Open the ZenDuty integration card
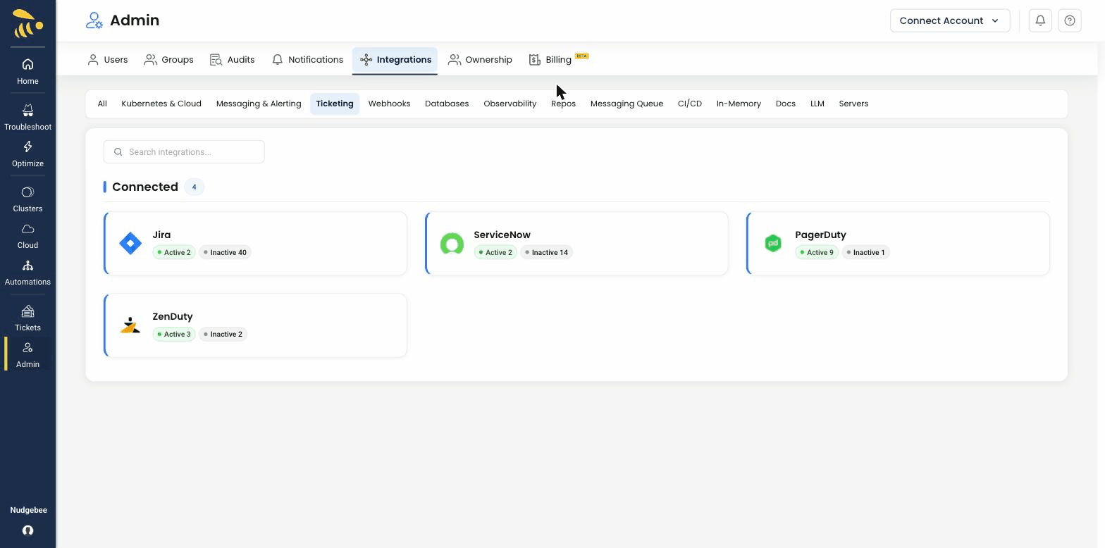Screen dimensions: 1105x548 click(x=255, y=325)
